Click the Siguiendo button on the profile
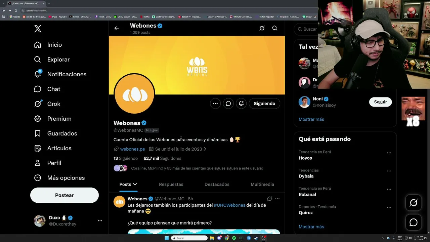Viewport: 430px width, 242px height. click(x=264, y=104)
